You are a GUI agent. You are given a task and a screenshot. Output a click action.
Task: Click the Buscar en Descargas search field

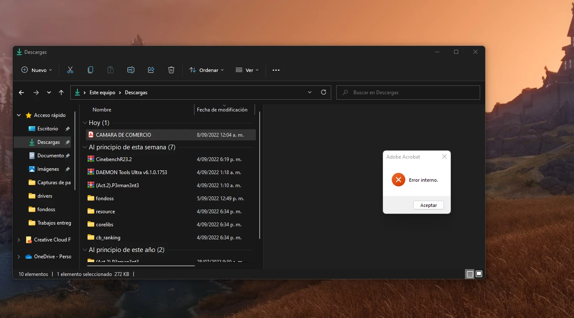click(x=408, y=93)
